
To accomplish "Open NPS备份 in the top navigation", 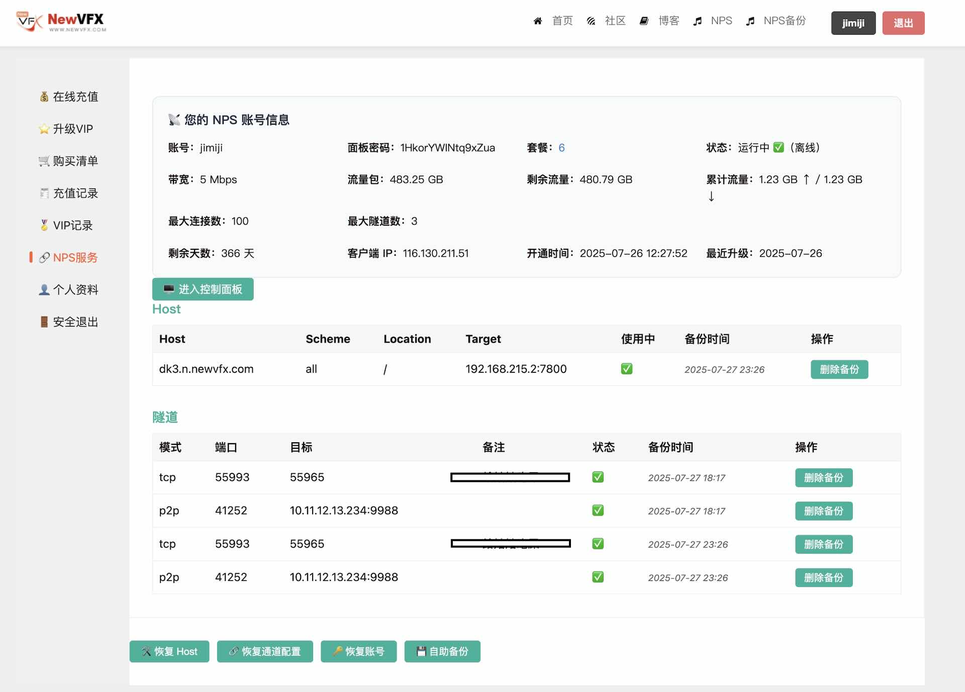I will tap(785, 21).
